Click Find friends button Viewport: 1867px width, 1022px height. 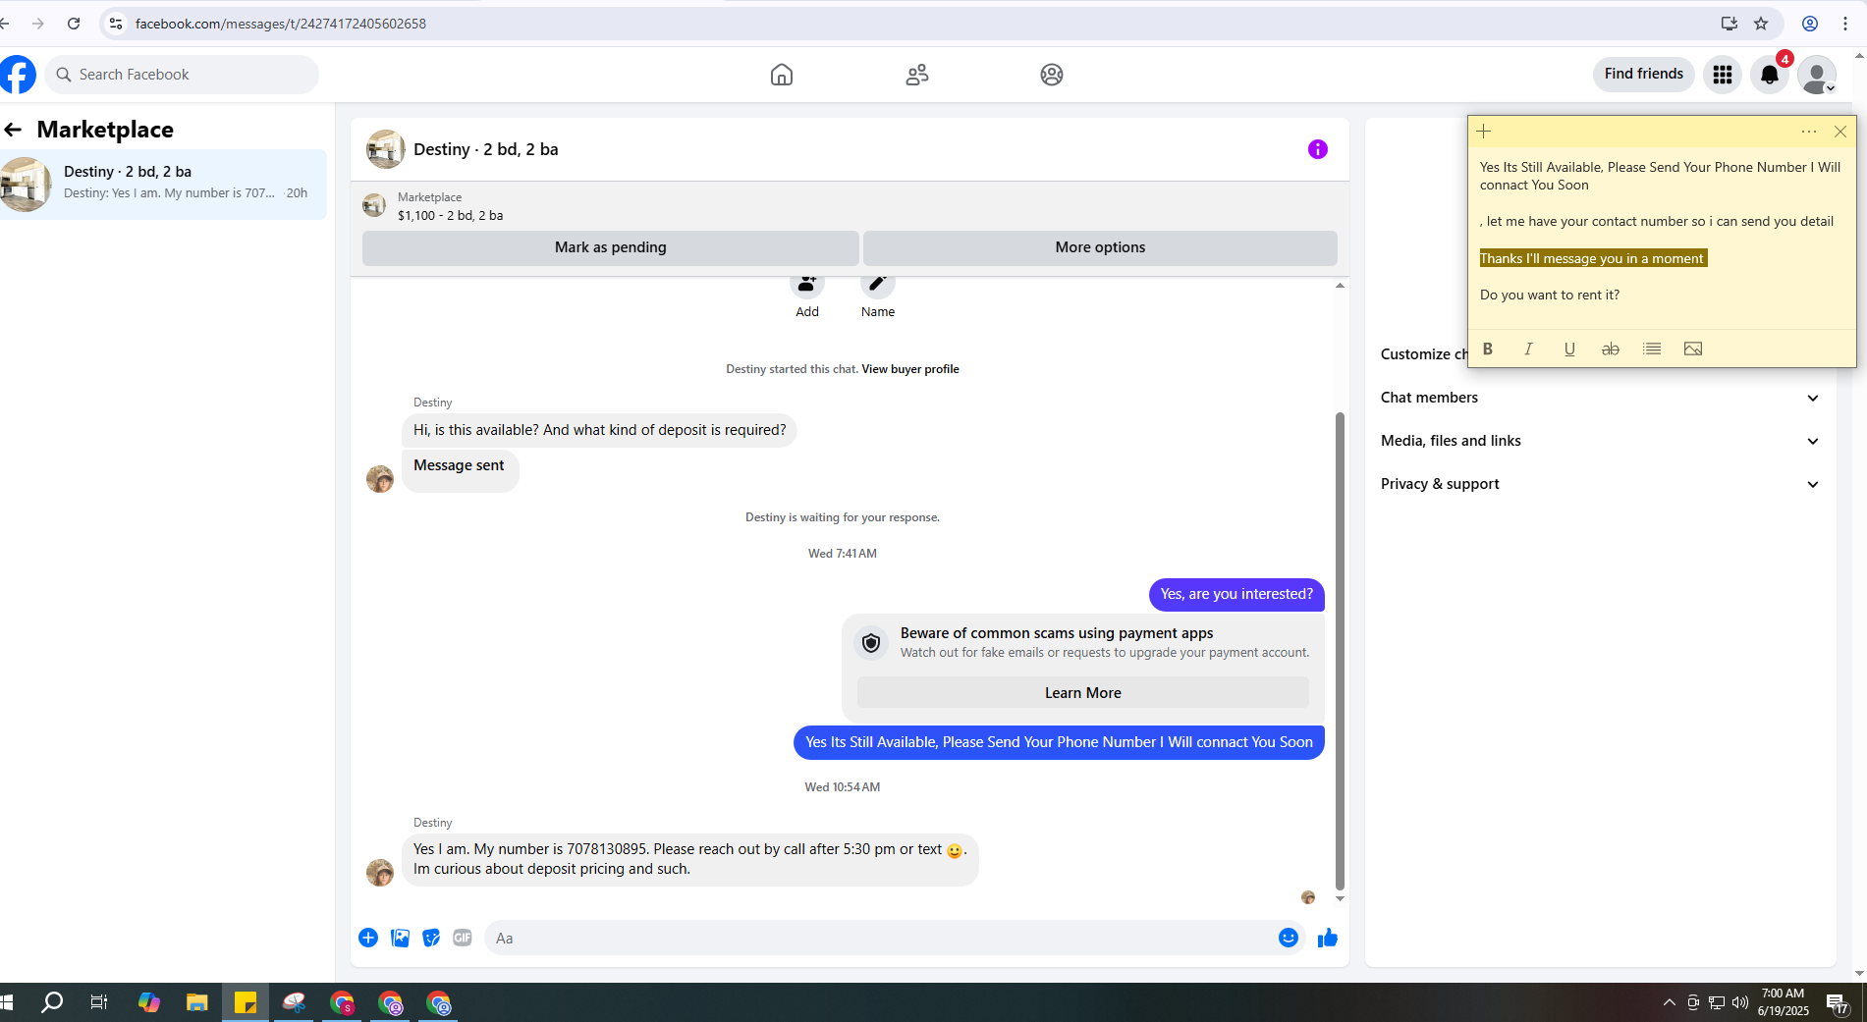point(1644,74)
